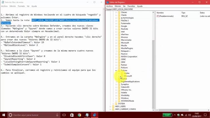Expand the HKEY_USERS hive
The width and height of the screenshot is (210, 118).
pos(110,106)
